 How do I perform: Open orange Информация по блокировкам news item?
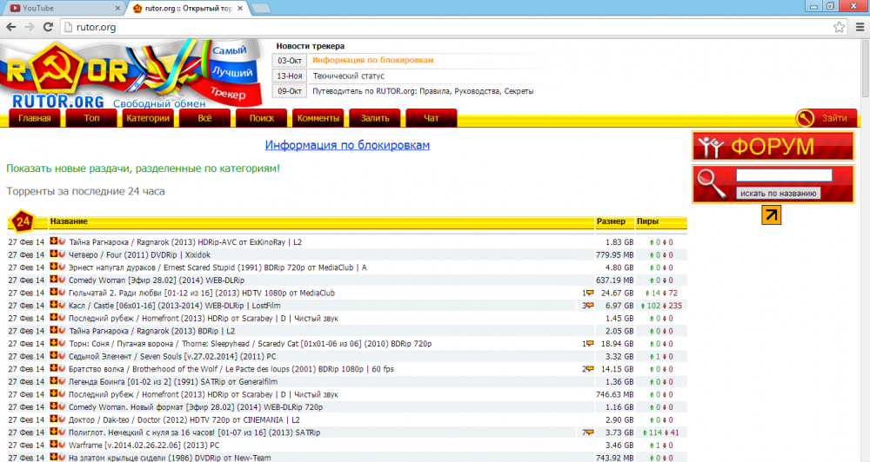coord(373,60)
